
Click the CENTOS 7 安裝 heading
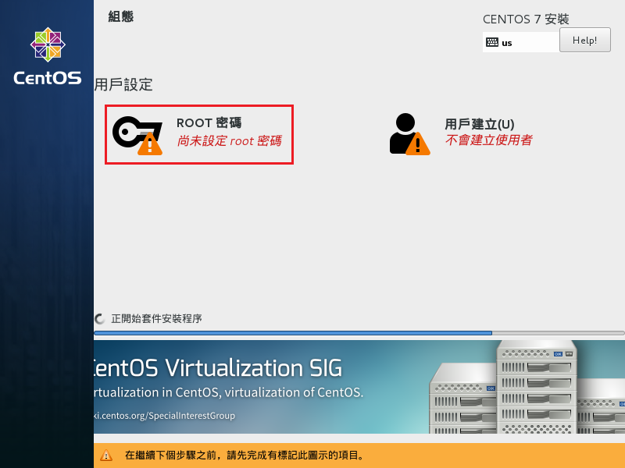[526, 19]
